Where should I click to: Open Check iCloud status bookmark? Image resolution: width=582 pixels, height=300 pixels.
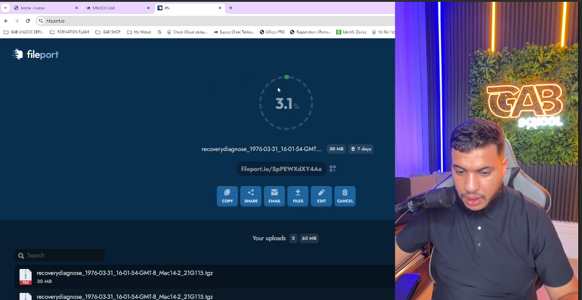click(x=187, y=32)
